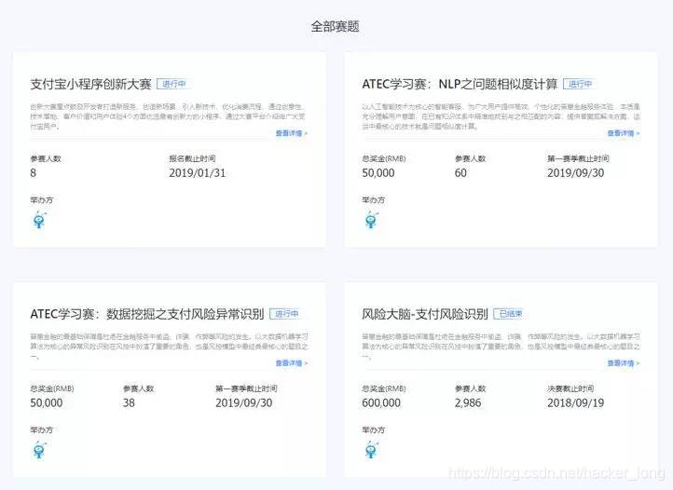
Task: Click participant count 38
Action: click(x=129, y=402)
